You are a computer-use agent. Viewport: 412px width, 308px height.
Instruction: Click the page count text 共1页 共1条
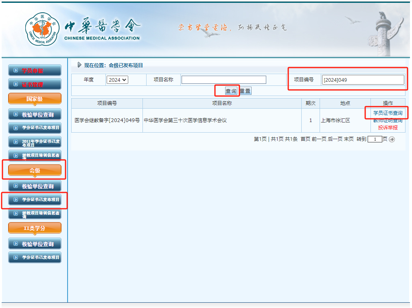coord(284,139)
